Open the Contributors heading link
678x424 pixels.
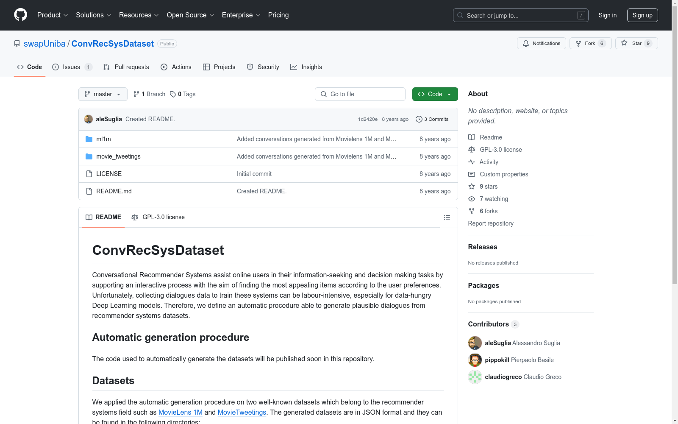(x=493, y=324)
